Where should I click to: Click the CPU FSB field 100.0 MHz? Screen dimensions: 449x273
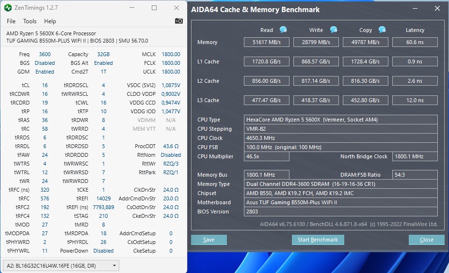click(341, 147)
